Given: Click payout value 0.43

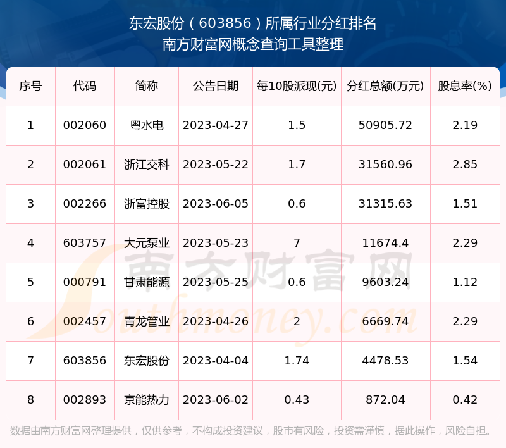Looking at the screenshot, I should 297,400.
